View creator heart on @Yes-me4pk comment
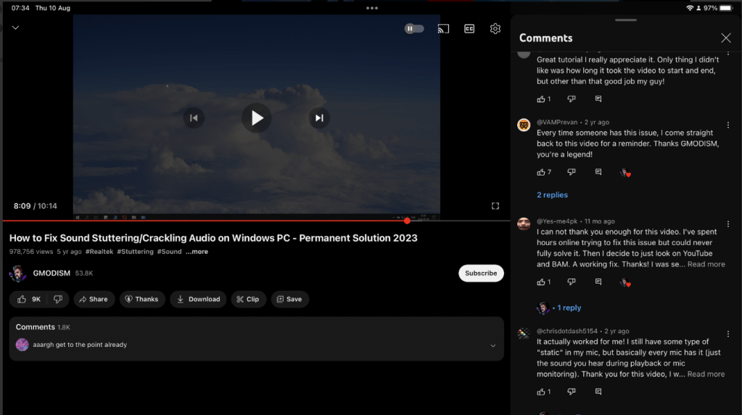 pos(625,282)
